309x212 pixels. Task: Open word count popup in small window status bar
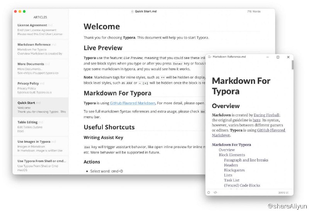pos(283,192)
